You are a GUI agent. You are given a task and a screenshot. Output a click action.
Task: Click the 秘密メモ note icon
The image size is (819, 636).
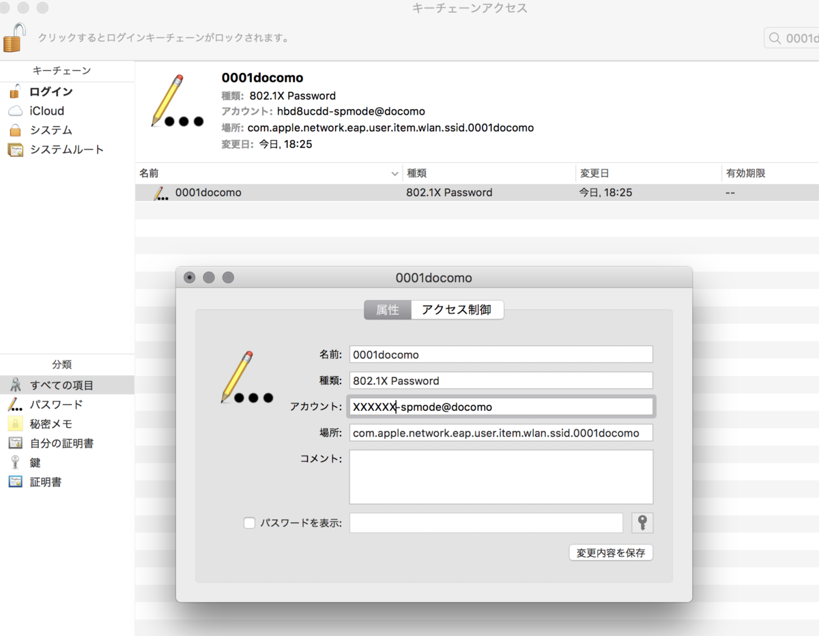(x=15, y=424)
